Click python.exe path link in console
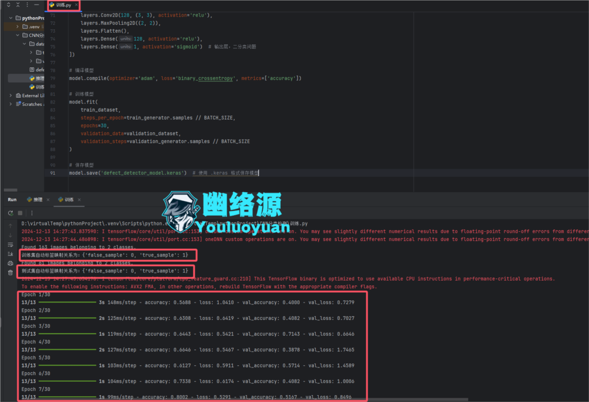Viewport: 589px width, 402px height. pyautogui.click(x=94, y=224)
